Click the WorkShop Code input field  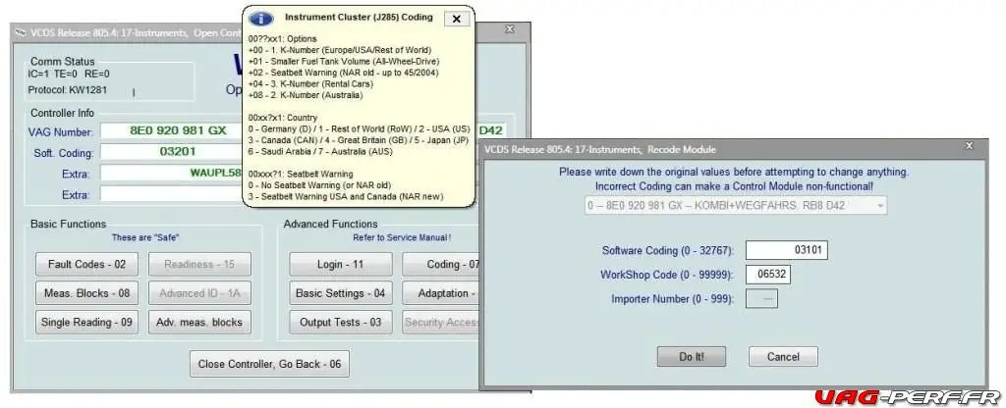coord(768,275)
